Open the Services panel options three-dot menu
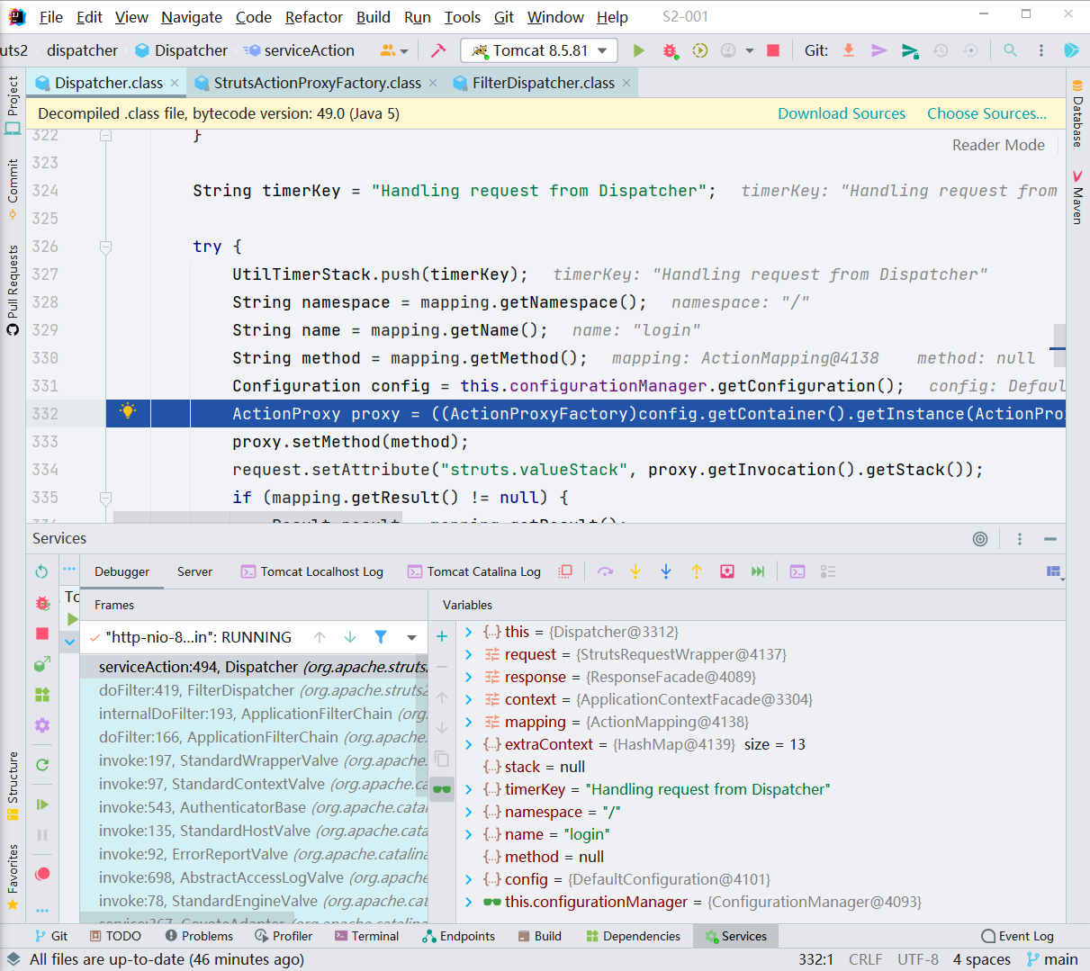Viewport: 1090px width, 971px height. click(1020, 539)
